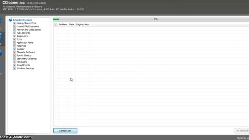This screenshot has width=249, height=140.
Task: Disable ActiveX and Class Issues scanning
Action: tap(14, 30)
